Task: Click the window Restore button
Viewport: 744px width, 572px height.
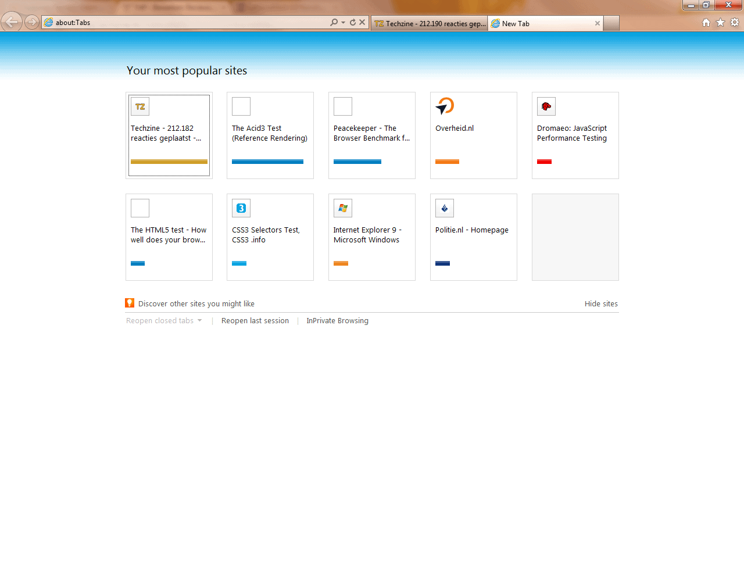Action: (x=706, y=5)
